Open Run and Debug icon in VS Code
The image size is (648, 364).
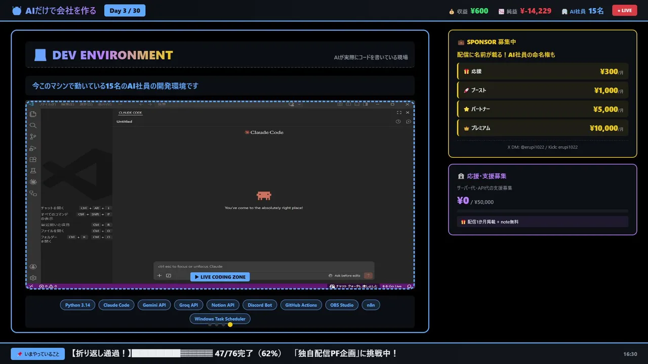click(33, 148)
